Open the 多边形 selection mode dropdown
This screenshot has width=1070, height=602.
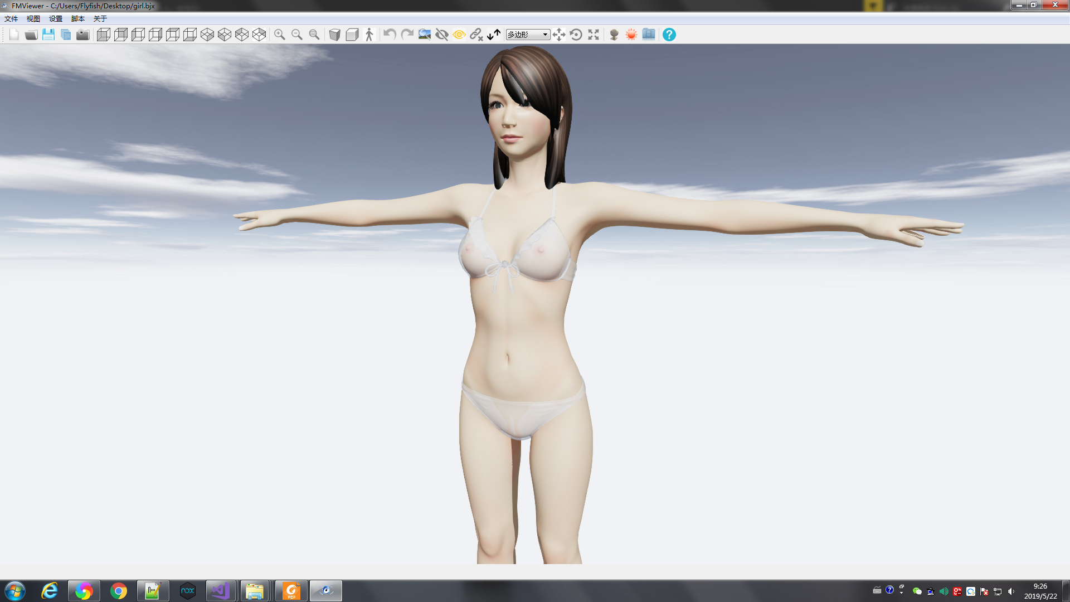(x=528, y=35)
